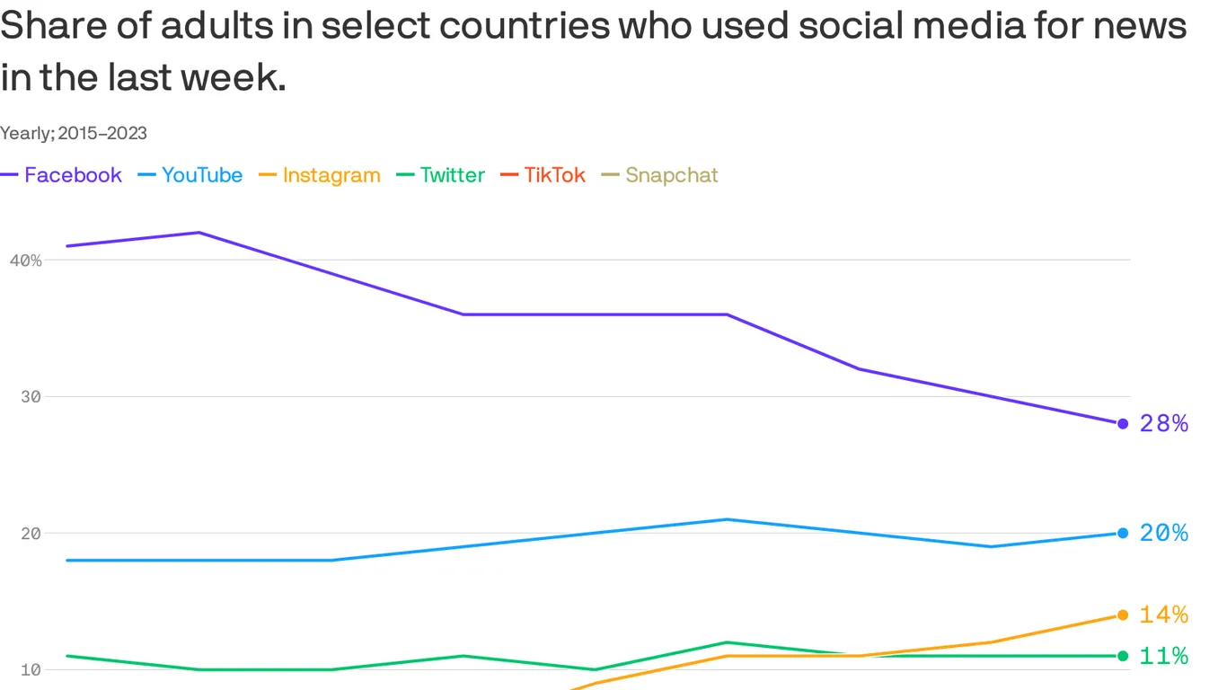This screenshot has height=690, width=1227.
Task: Click the blue YouTube endpoint dot
Action: click(x=1123, y=533)
